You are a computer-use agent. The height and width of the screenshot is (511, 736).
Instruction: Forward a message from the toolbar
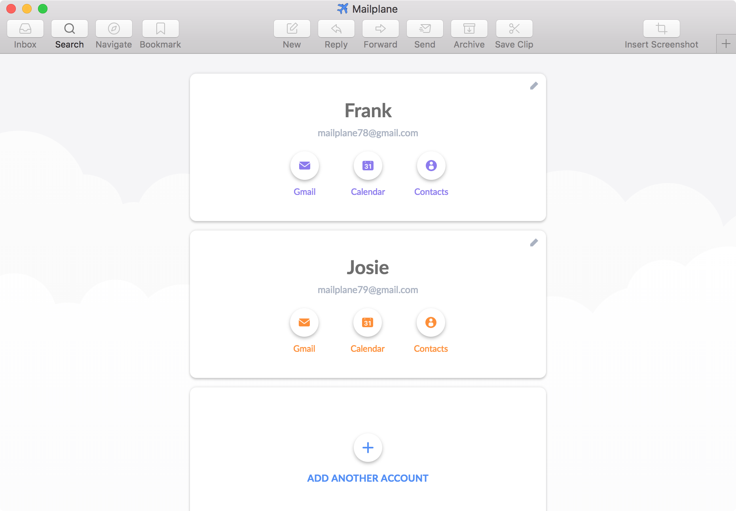(x=380, y=29)
